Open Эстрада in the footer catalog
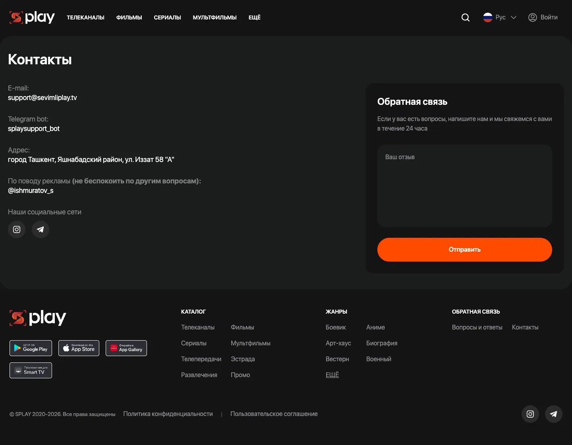The height and width of the screenshot is (445, 572). tap(243, 359)
